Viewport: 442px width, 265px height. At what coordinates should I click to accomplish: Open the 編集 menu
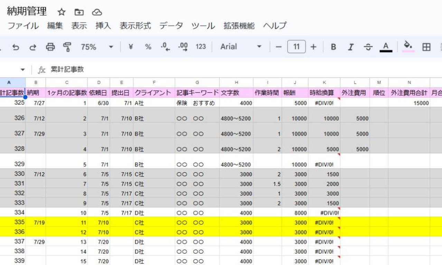pyautogui.click(x=55, y=26)
